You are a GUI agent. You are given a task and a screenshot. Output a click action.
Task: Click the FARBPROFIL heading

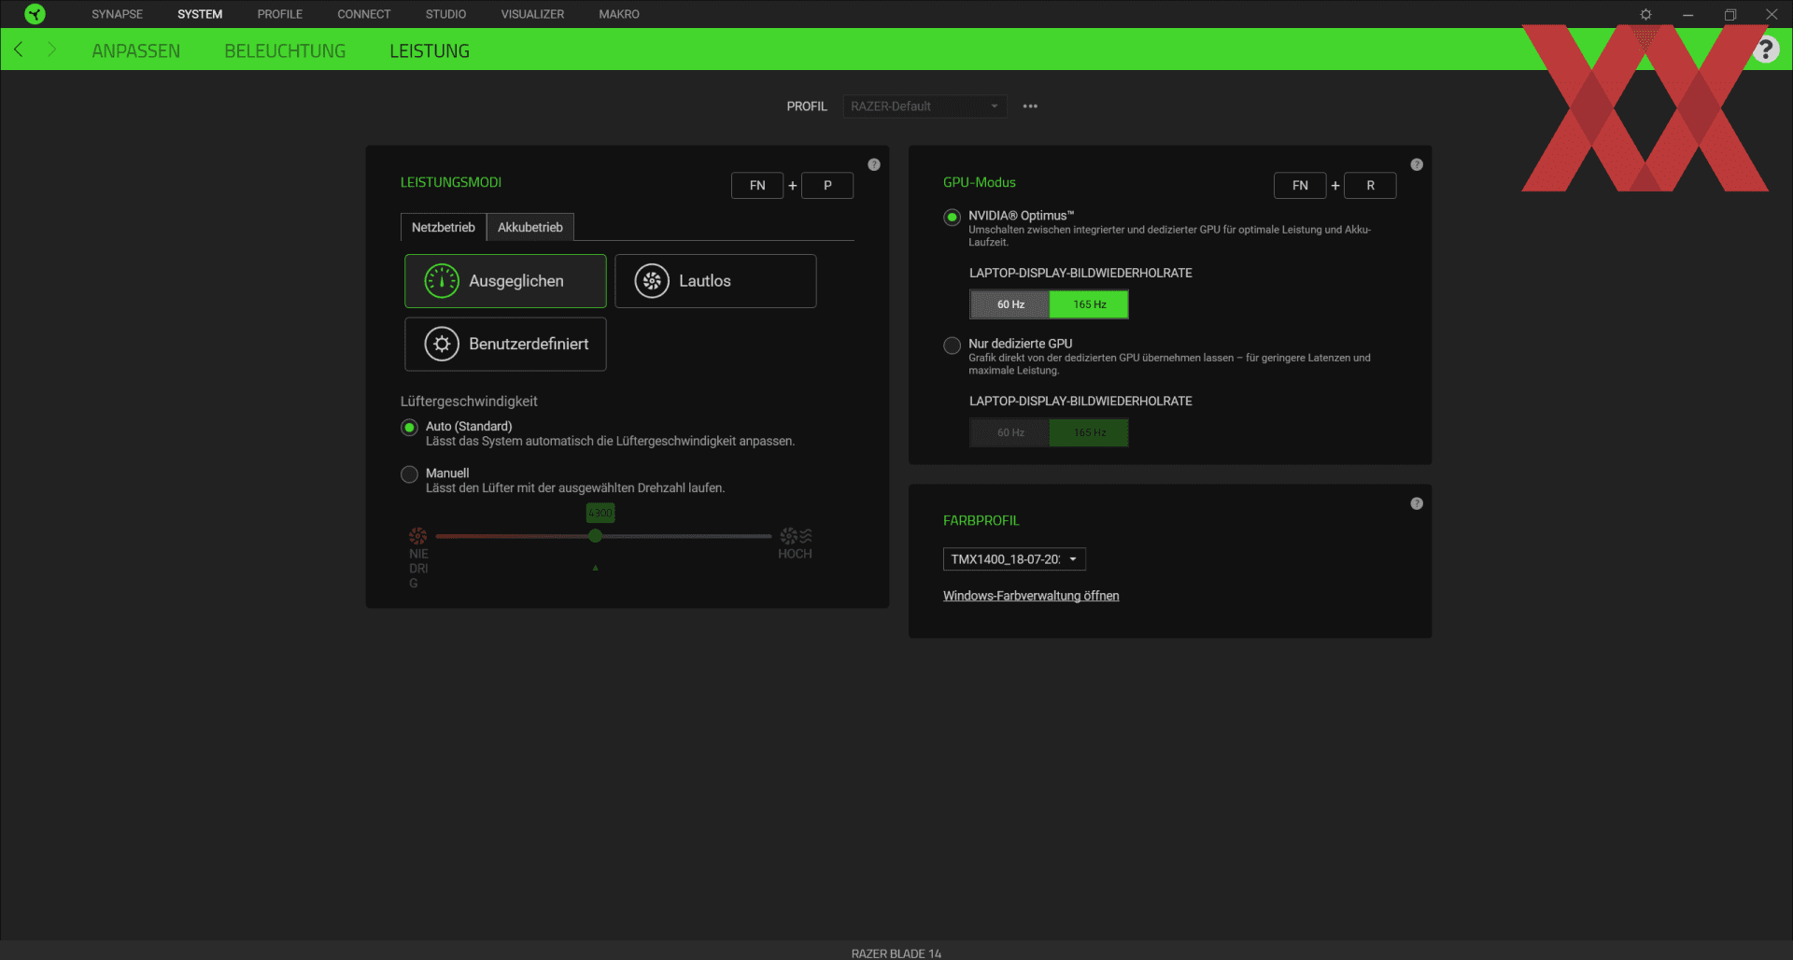click(981, 520)
